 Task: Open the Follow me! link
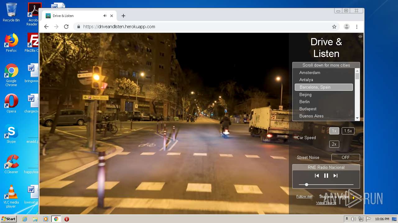304,196
